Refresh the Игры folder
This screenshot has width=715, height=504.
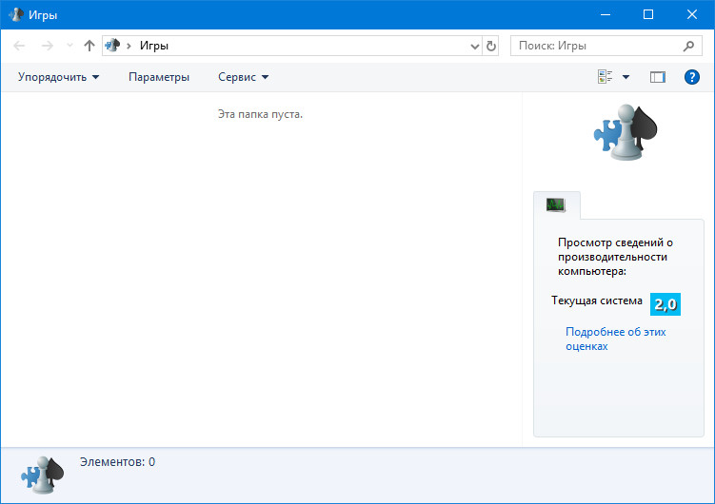pyautogui.click(x=490, y=46)
